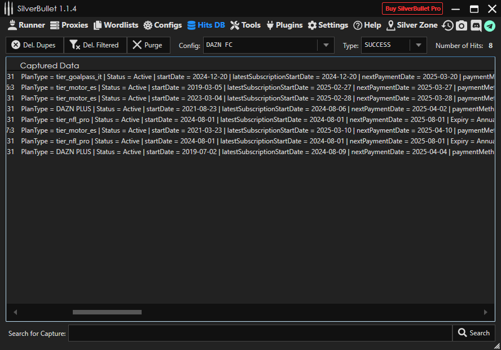Show the Plugins page
Screen dimensions: 501x350
(284, 25)
